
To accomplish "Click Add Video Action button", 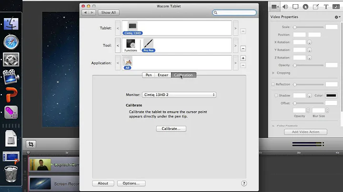I will pyautogui.click(x=305, y=132).
